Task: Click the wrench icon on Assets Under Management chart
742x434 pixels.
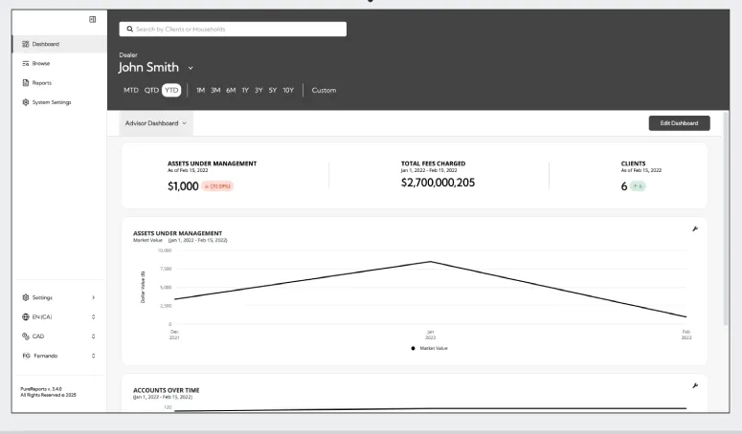Action: click(x=695, y=229)
